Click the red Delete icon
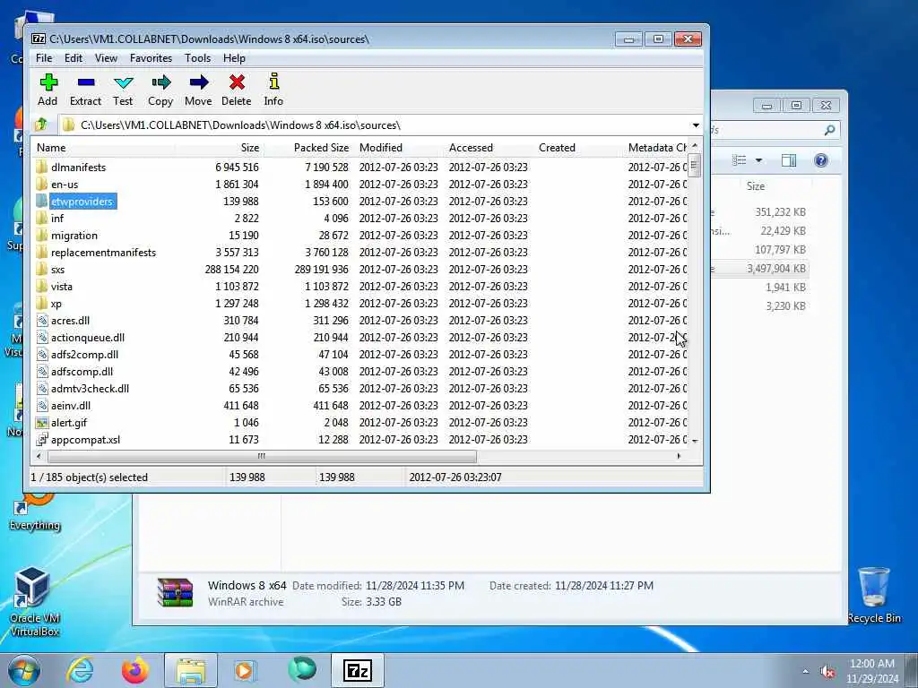 [x=237, y=82]
